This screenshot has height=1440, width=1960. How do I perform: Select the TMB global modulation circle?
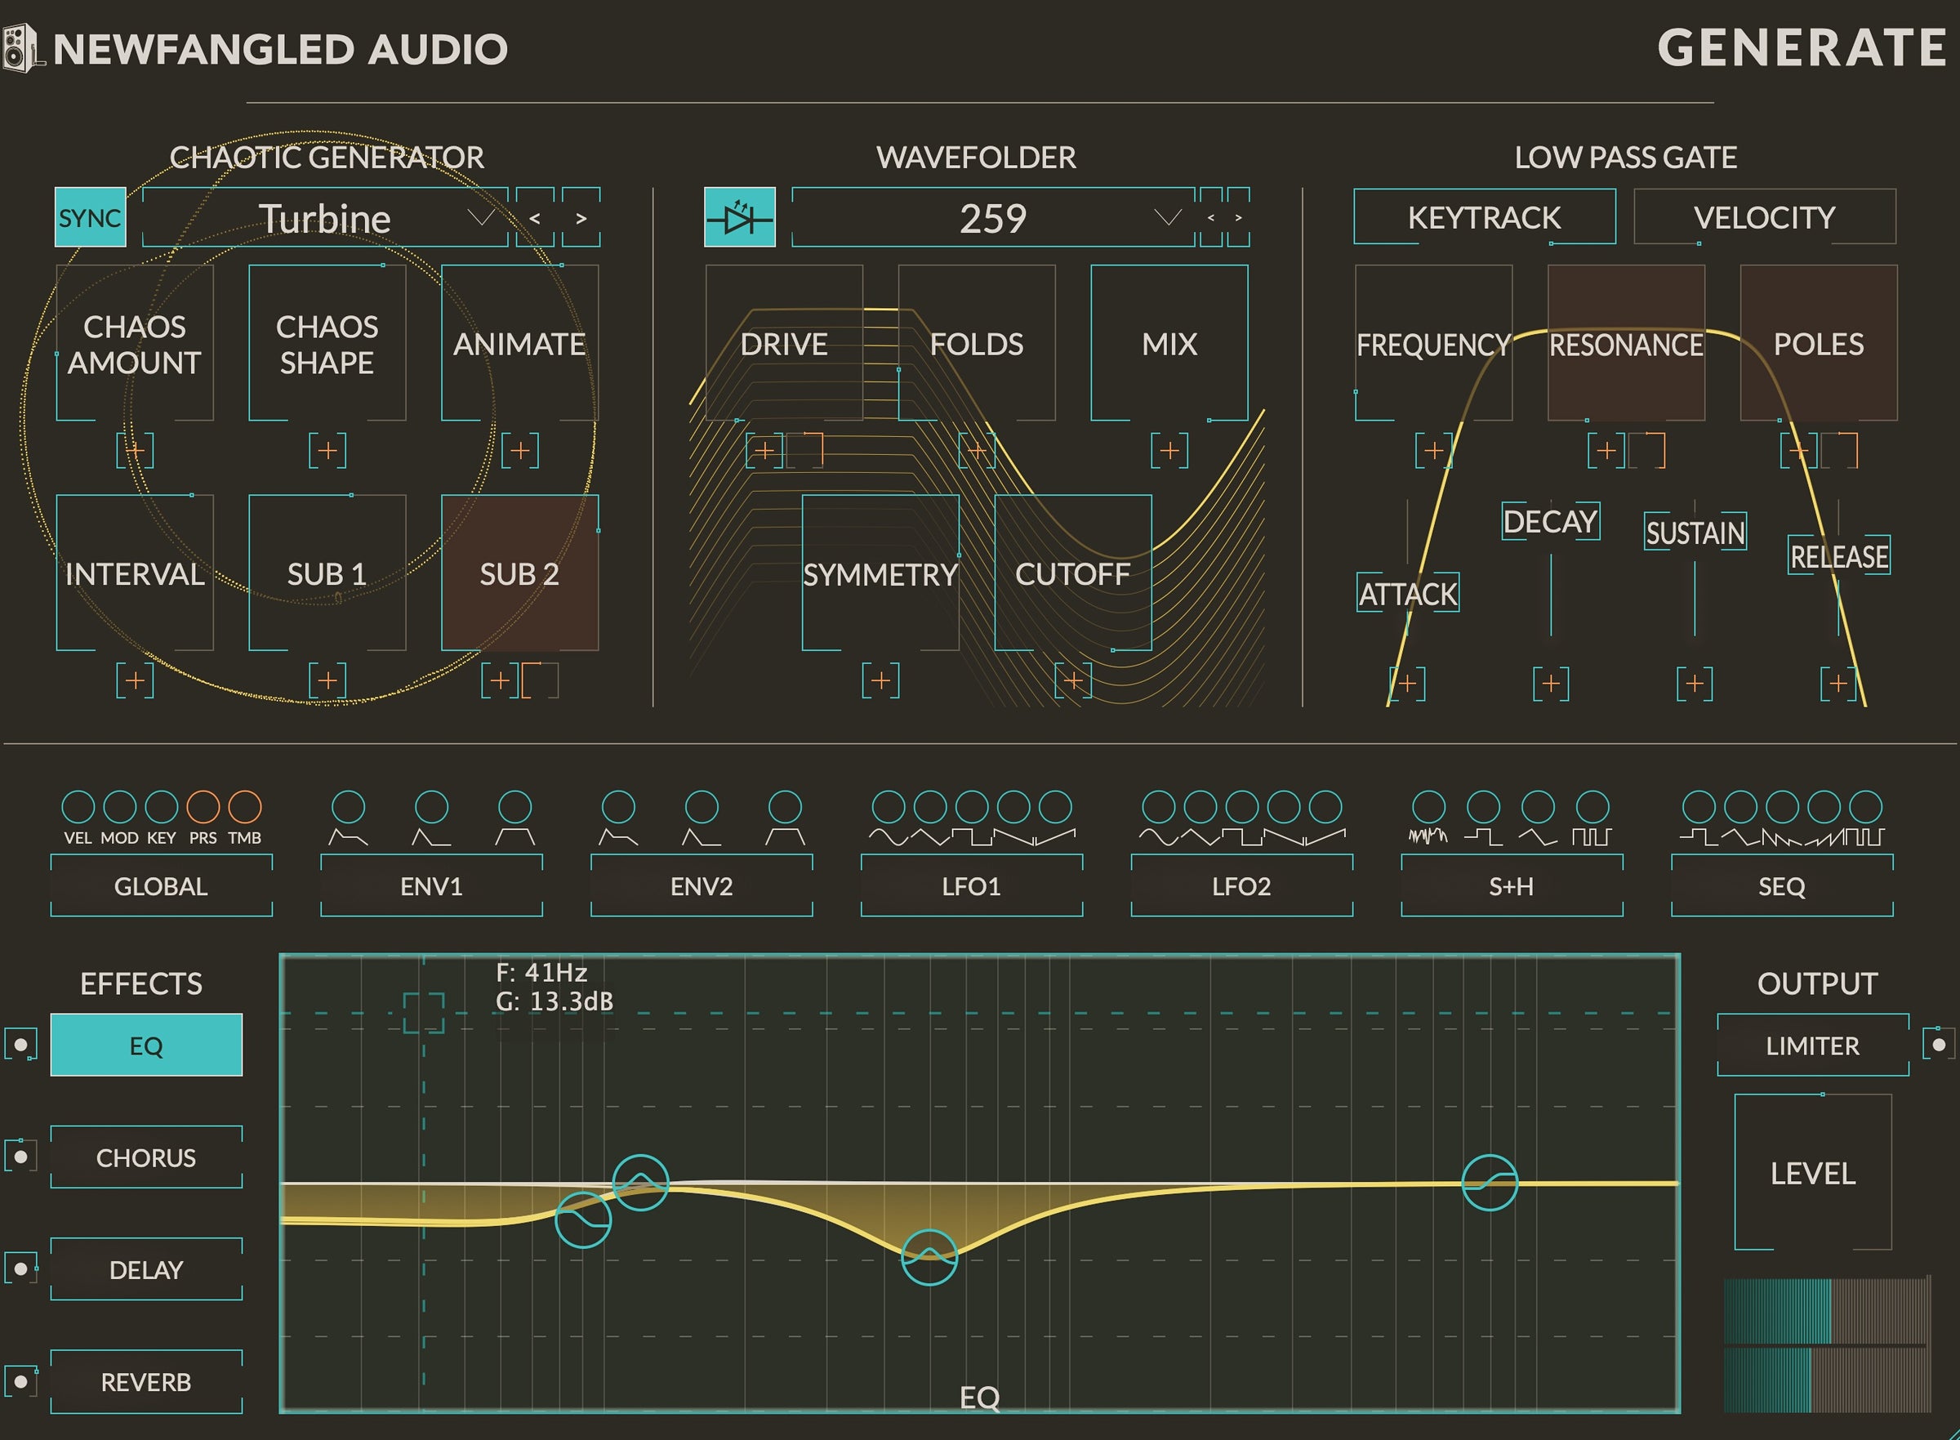point(245,806)
